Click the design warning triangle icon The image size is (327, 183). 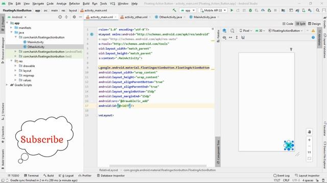click(313, 30)
